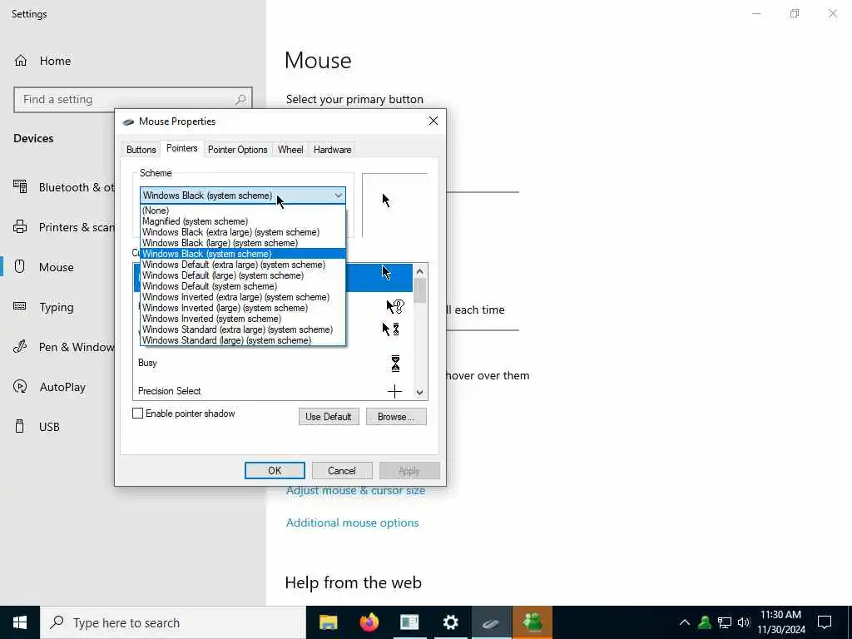
Task: Choose Windows Black (large) scheme
Action: (x=243, y=243)
